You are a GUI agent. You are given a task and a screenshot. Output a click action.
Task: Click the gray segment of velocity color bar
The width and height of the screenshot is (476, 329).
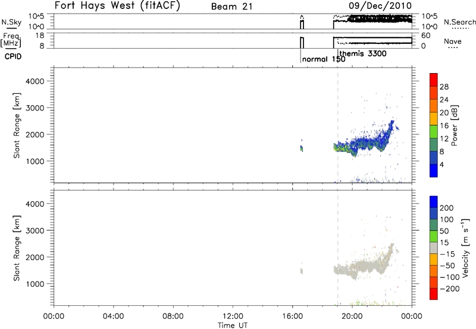[x=434, y=248]
